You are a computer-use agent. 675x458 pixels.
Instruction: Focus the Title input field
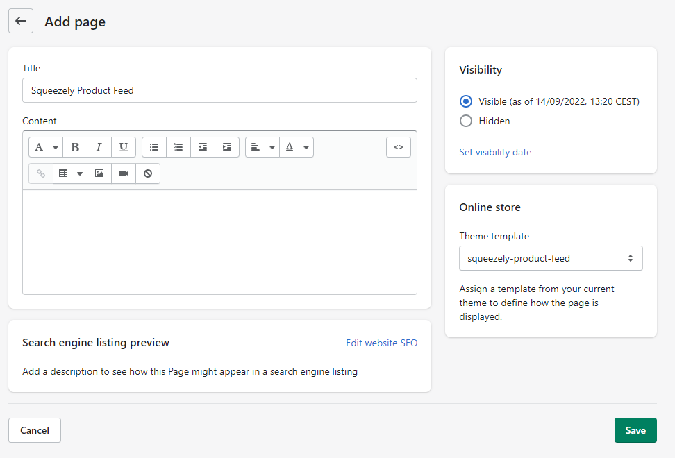coord(219,90)
